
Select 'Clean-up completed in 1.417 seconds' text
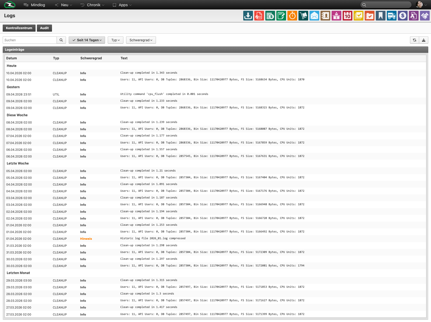[x=149, y=307]
